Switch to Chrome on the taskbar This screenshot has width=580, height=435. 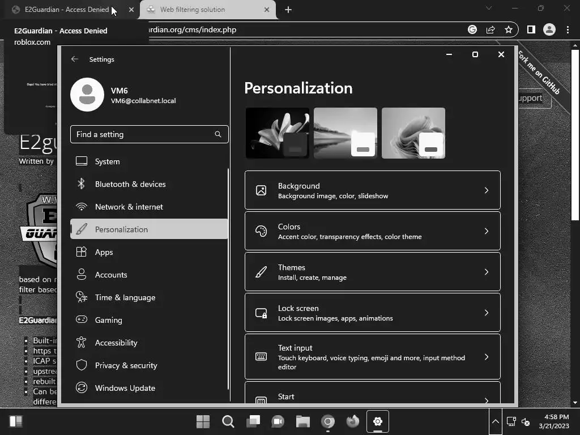(328, 421)
